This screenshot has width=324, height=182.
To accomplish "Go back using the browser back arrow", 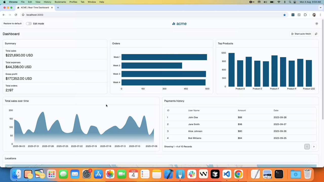I will click(4, 15).
